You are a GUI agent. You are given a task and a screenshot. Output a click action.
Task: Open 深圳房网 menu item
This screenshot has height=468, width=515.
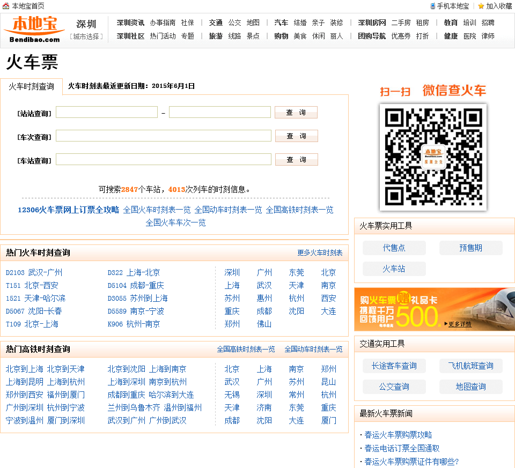coord(372,23)
